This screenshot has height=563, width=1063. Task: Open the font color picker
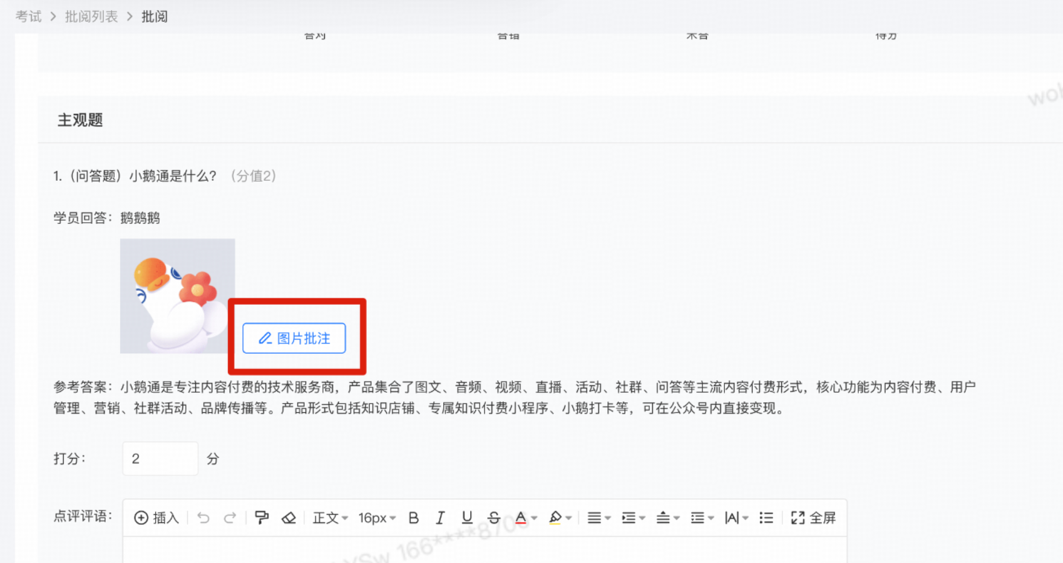click(525, 517)
